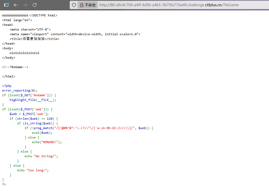Click the ctfplus.cn domain in the URL

click(x=213, y=5)
